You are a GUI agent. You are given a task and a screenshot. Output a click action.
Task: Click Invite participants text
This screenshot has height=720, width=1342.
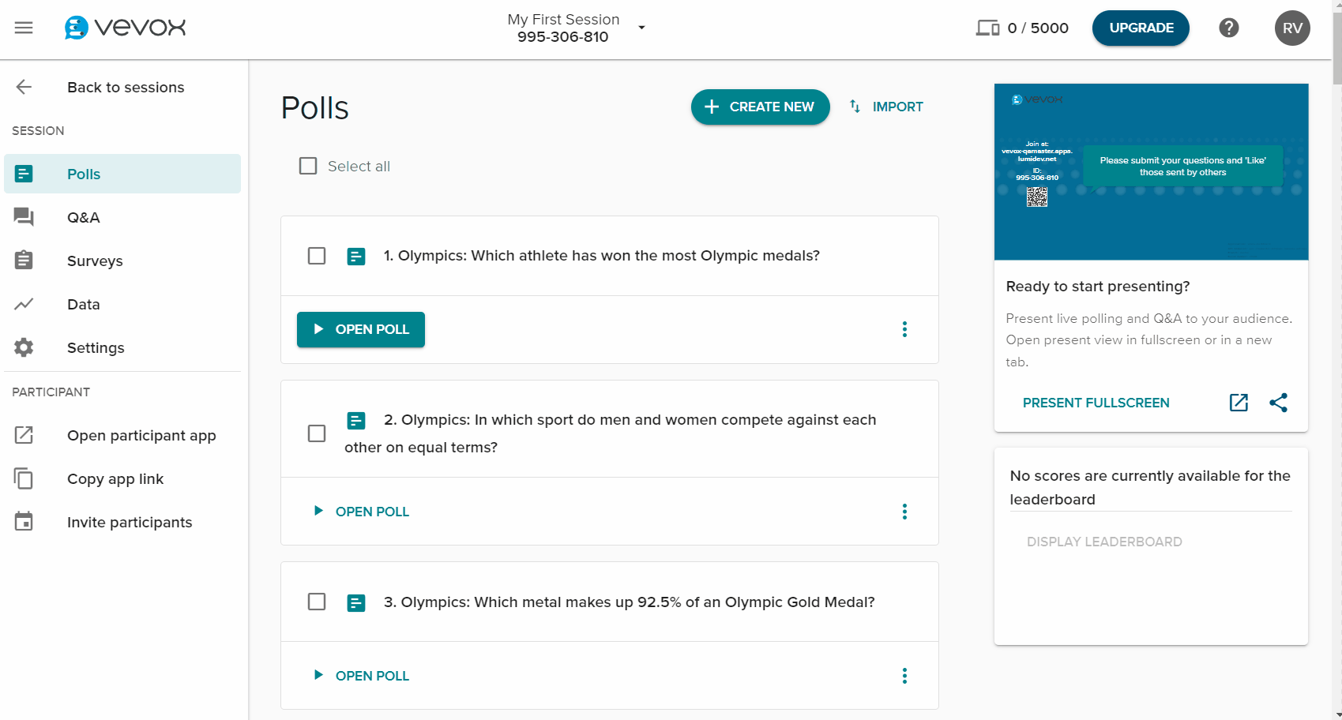[x=130, y=522]
